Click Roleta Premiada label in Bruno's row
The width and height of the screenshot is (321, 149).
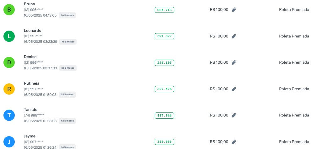click(294, 10)
